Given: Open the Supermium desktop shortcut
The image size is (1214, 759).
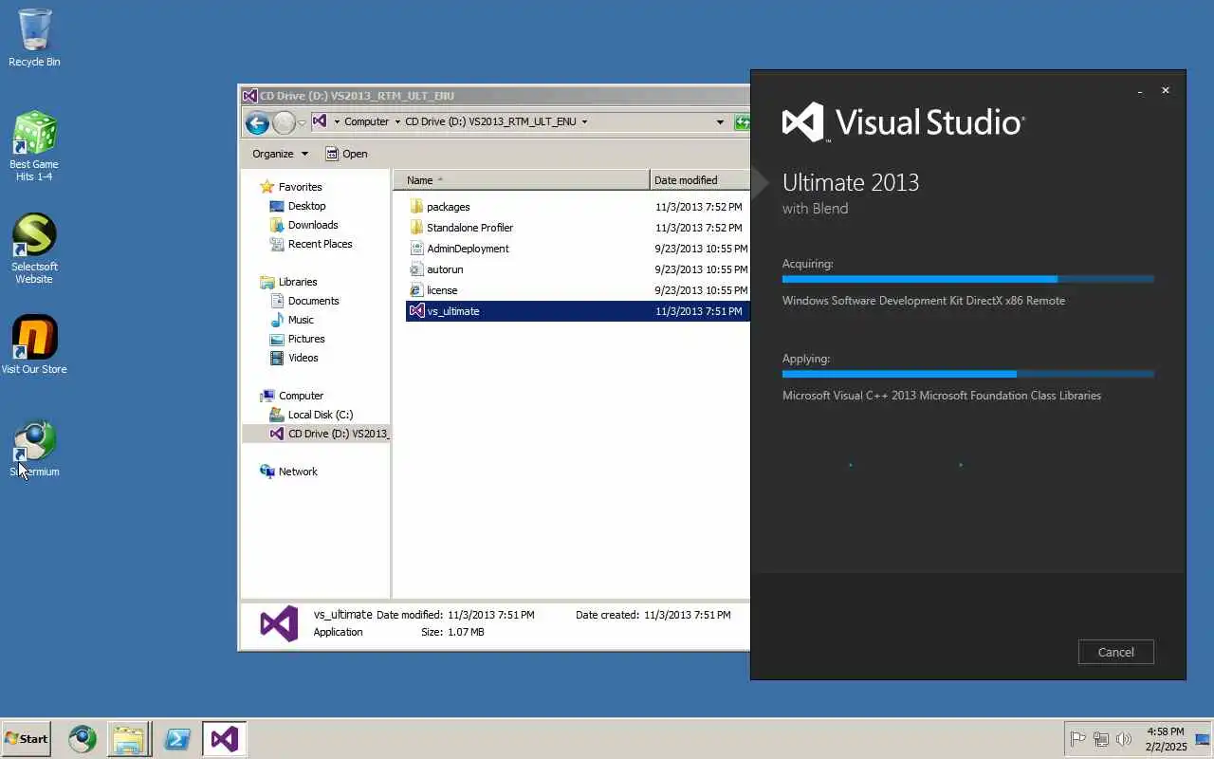Looking at the screenshot, I should pos(34,449).
